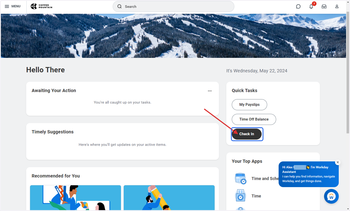The image size is (350, 211).
Task: Open the hamburger MENU button
Action: point(13,6)
